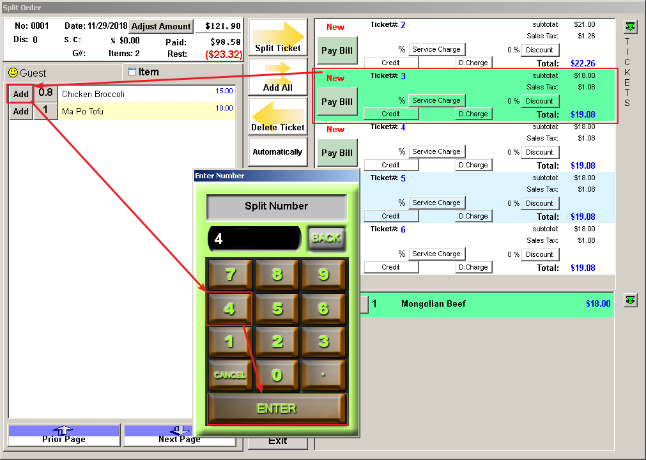This screenshot has width=646, height=460.
Task: Click ENTER on the number keypad
Action: click(277, 408)
